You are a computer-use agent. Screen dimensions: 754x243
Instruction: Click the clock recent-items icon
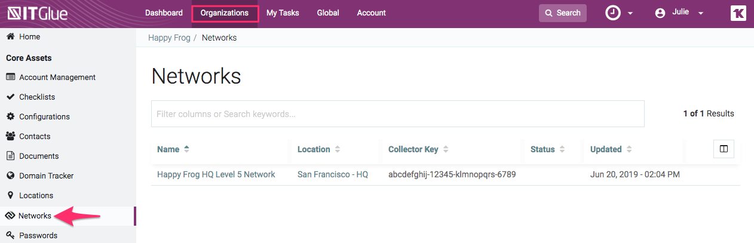coord(613,13)
